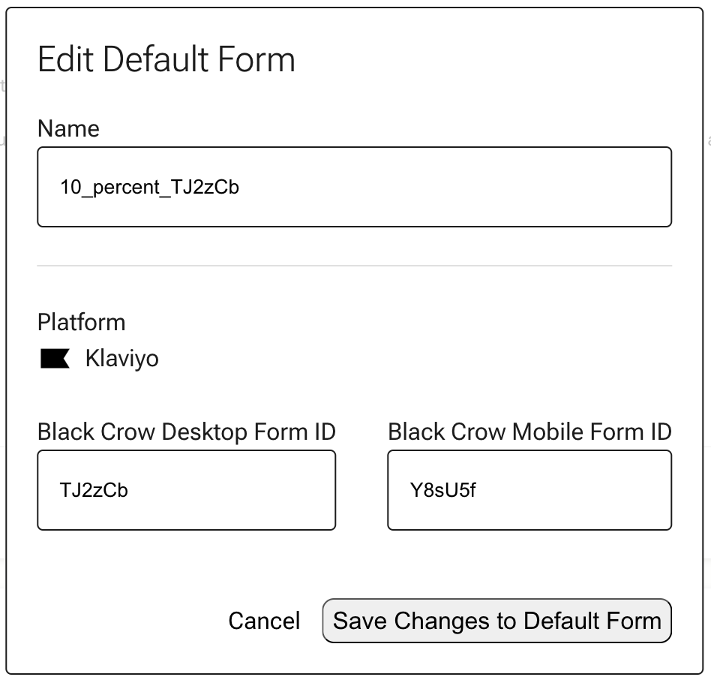Click into the Black Crow Mobile Form ID field

tap(529, 490)
